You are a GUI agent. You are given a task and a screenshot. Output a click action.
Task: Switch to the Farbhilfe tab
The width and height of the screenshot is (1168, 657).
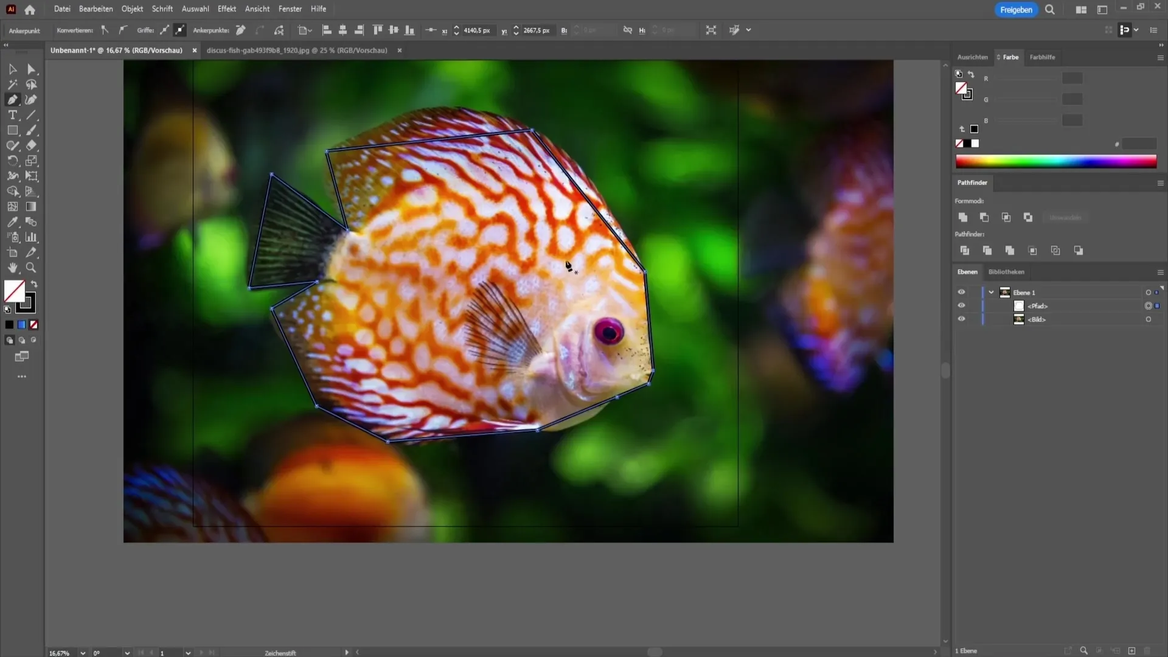tap(1042, 57)
